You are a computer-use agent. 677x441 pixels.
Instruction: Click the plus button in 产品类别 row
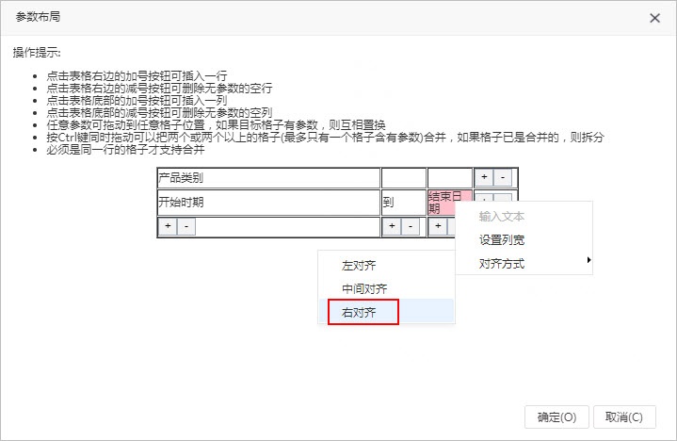click(x=484, y=177)
